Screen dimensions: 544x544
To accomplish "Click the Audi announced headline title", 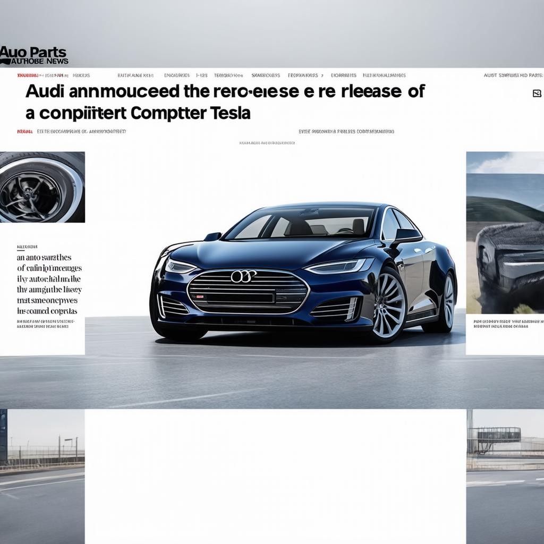I will tap(223, 101).
